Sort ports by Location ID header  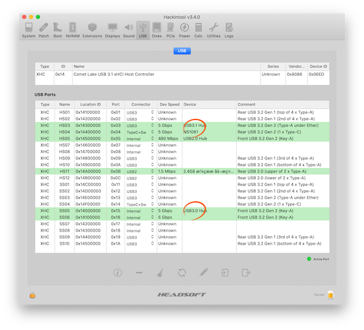(x=90, y=105)
